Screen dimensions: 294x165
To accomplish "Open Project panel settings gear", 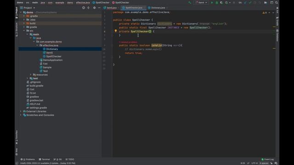I will point(94,8).
